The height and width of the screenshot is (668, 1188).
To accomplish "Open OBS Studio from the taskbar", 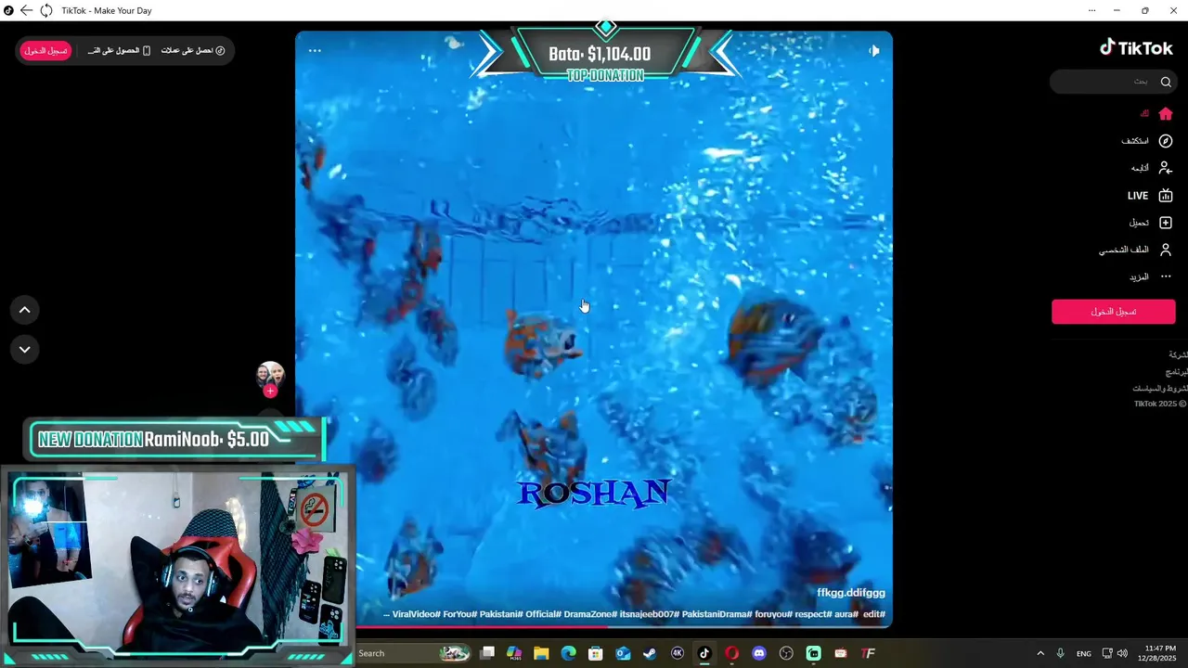I will 786,653.
